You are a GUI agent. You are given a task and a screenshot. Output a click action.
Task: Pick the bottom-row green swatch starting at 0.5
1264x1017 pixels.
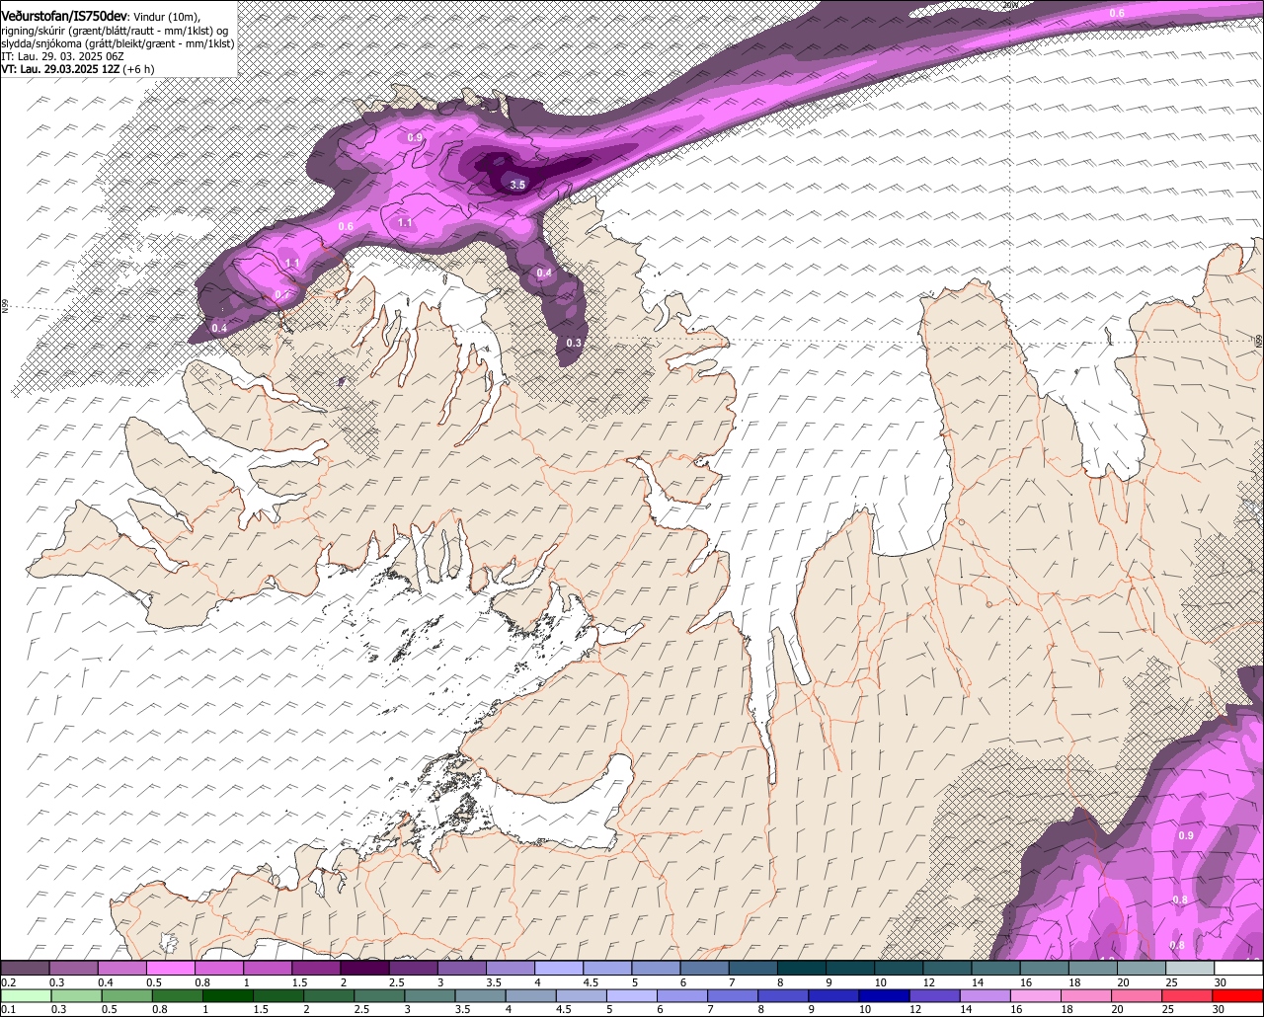pos(126,996)
